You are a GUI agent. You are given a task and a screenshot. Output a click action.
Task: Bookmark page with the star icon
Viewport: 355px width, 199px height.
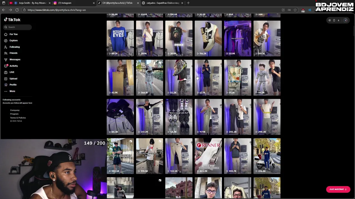[x=295, y=10]
